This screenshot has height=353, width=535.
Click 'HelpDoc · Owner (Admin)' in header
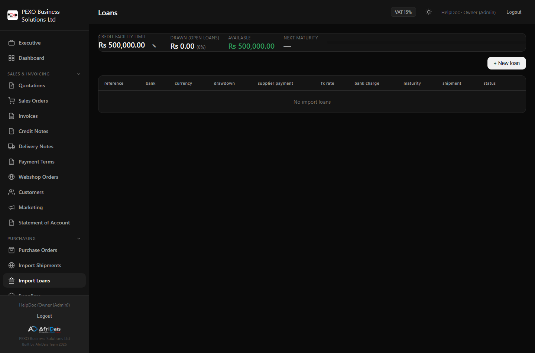pos(468,12)
